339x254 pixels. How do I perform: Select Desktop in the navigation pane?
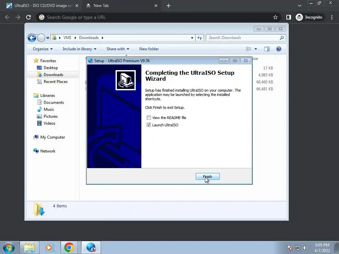point(51,67)
